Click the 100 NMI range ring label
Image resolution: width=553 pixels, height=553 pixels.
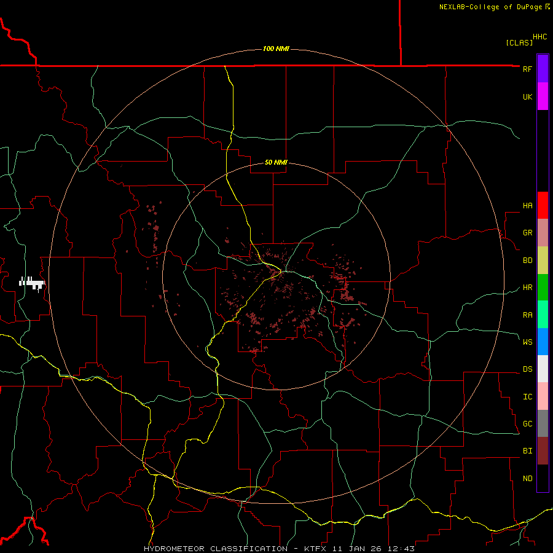tap(276, 49)
